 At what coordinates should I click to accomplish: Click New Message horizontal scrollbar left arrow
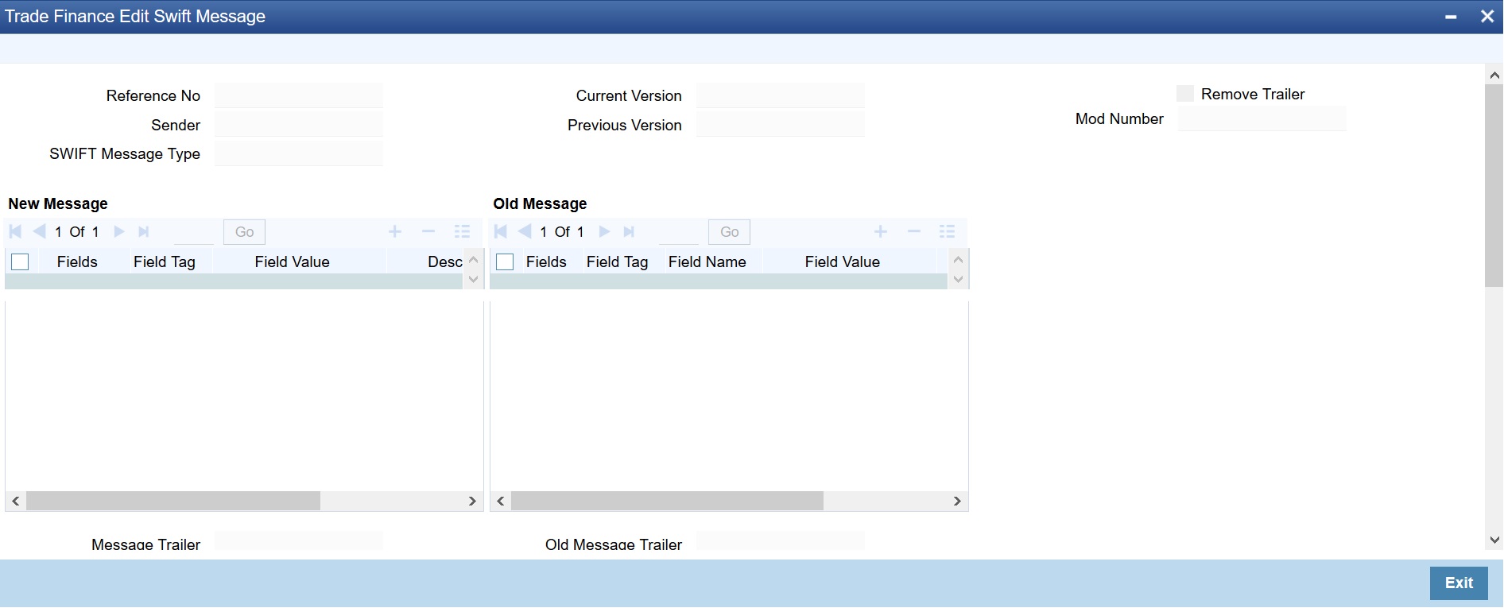click(x=16, y=501)
